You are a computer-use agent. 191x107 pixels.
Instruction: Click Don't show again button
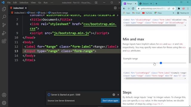point(110,100)
